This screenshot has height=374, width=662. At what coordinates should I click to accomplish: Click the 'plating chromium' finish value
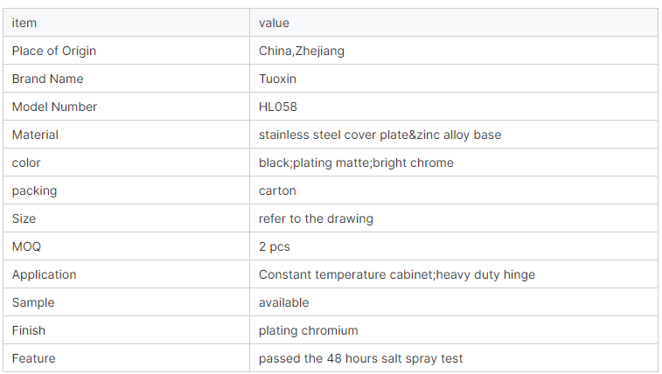pos(308,330)
